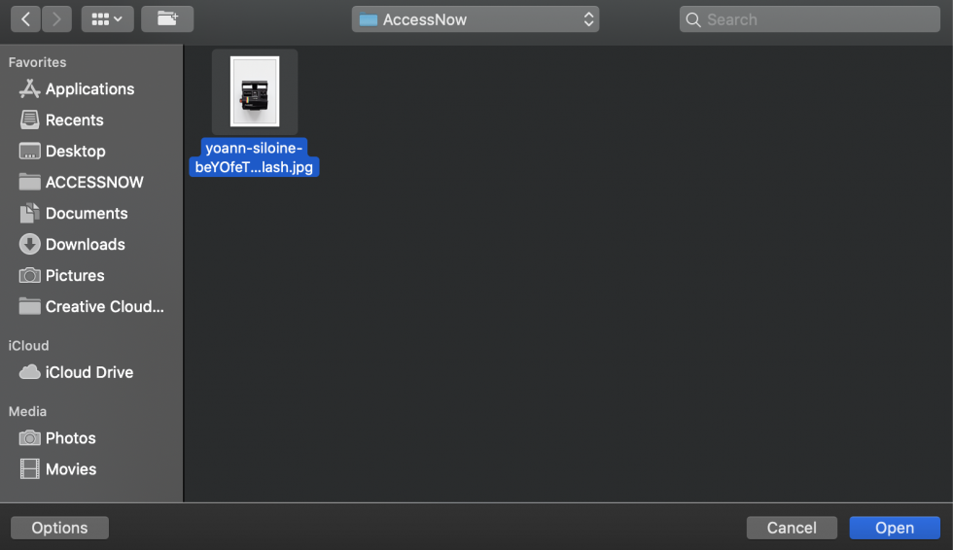
Task: Open the icon view options dropdown
Action: click(x=108, y=19)
